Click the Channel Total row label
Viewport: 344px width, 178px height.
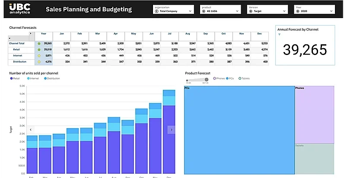tap(17, 43)
